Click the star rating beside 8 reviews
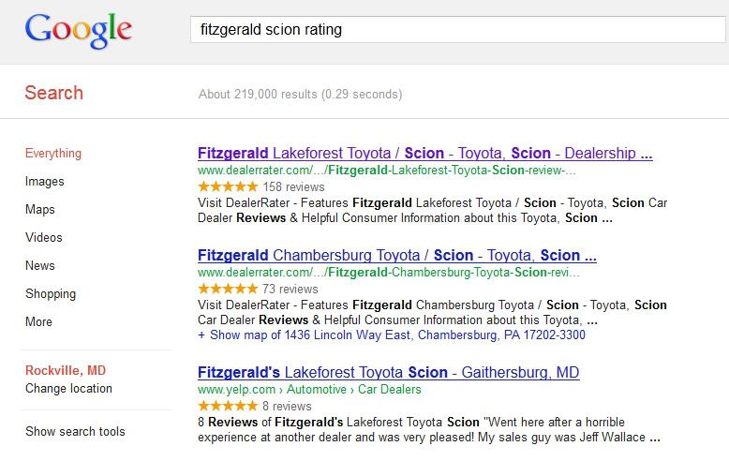This screenshot has width=729, height=461. point(228,407)
